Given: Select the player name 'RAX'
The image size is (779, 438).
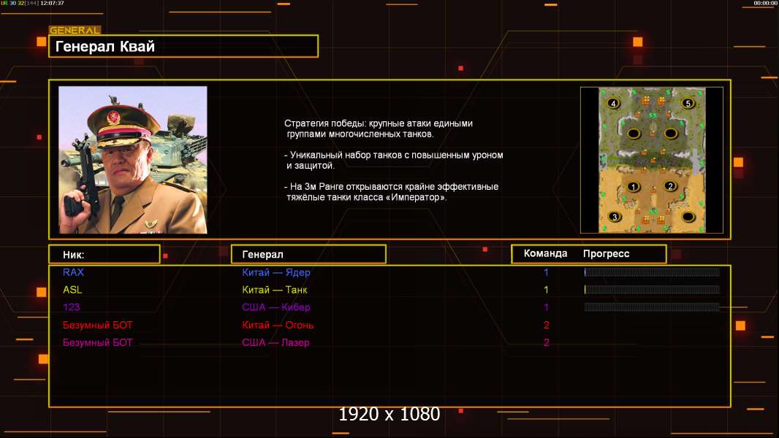Looking at the screenshot, I should coord(73,272).
